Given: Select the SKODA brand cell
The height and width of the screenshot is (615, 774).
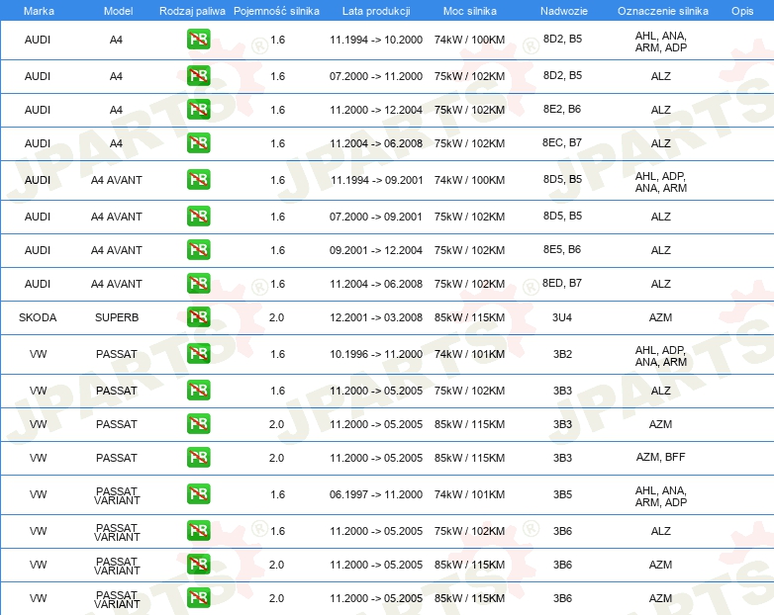Looking at the screenshot, I should click(x=38, y=317).
